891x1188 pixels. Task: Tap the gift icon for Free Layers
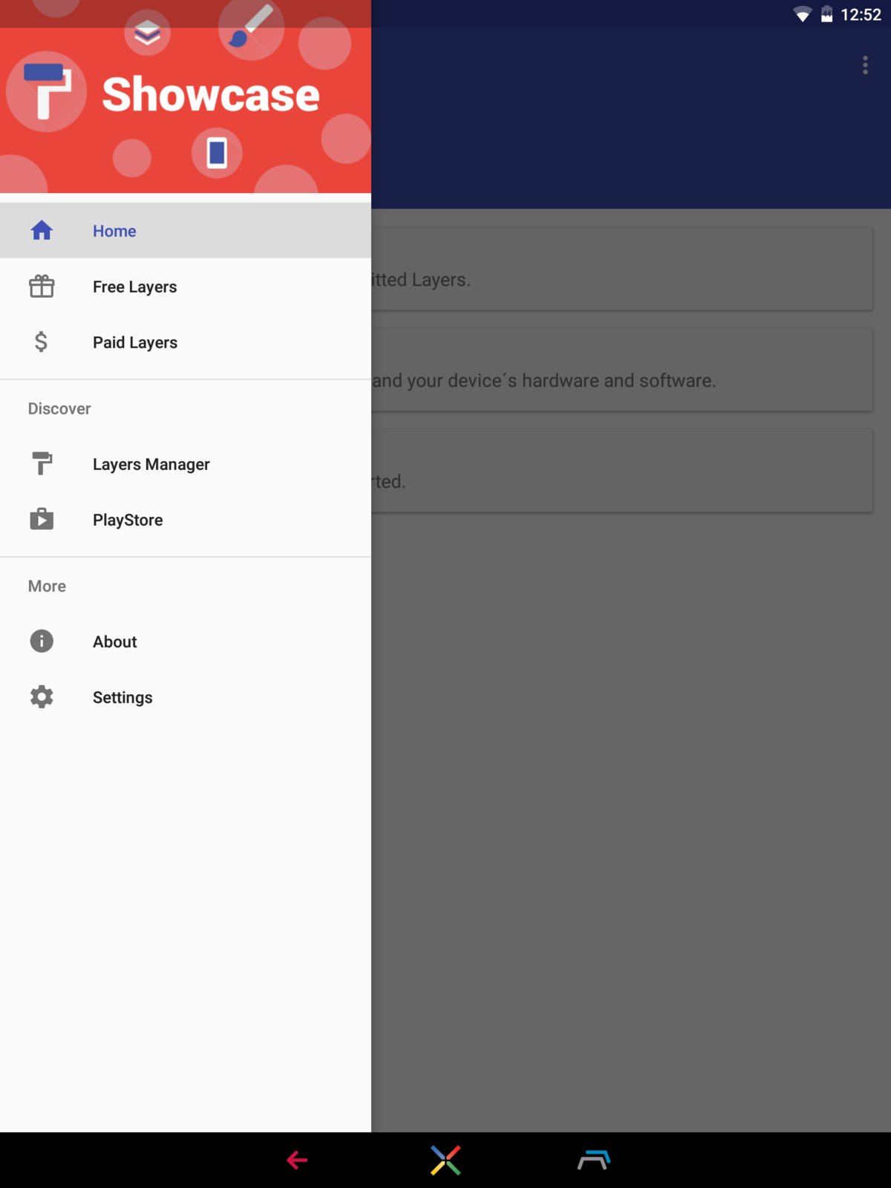42,287
